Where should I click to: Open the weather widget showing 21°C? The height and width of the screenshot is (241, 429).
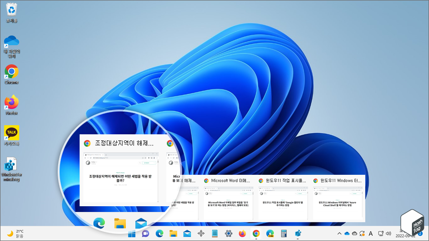click(x=16, y=234)
